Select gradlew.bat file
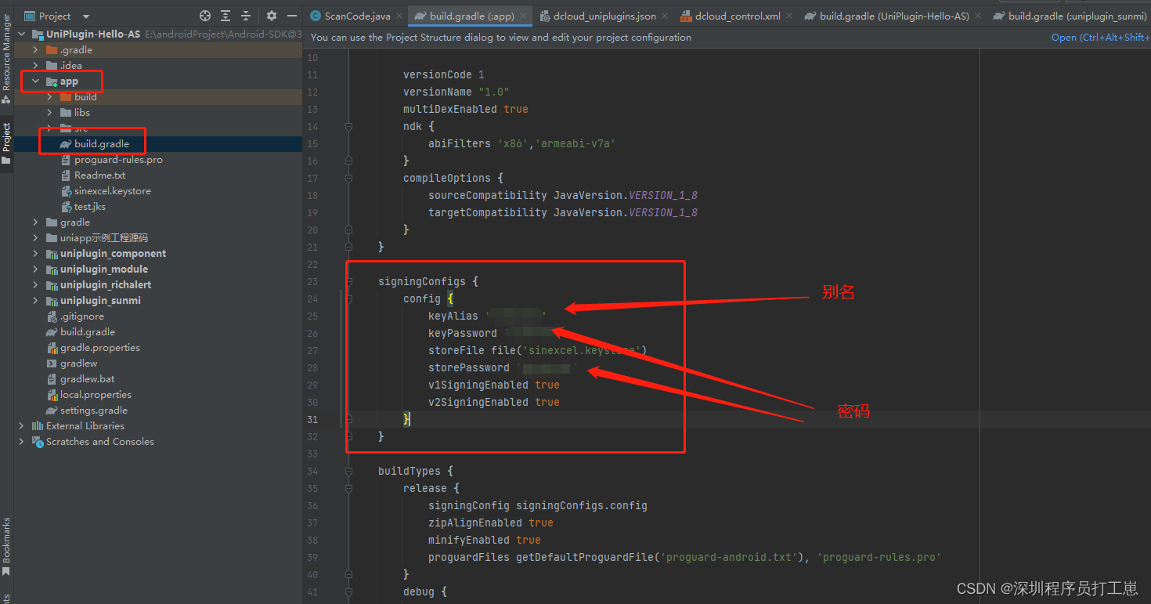The width and height of the screenshot is (1151, 604). tap(88, 379)
